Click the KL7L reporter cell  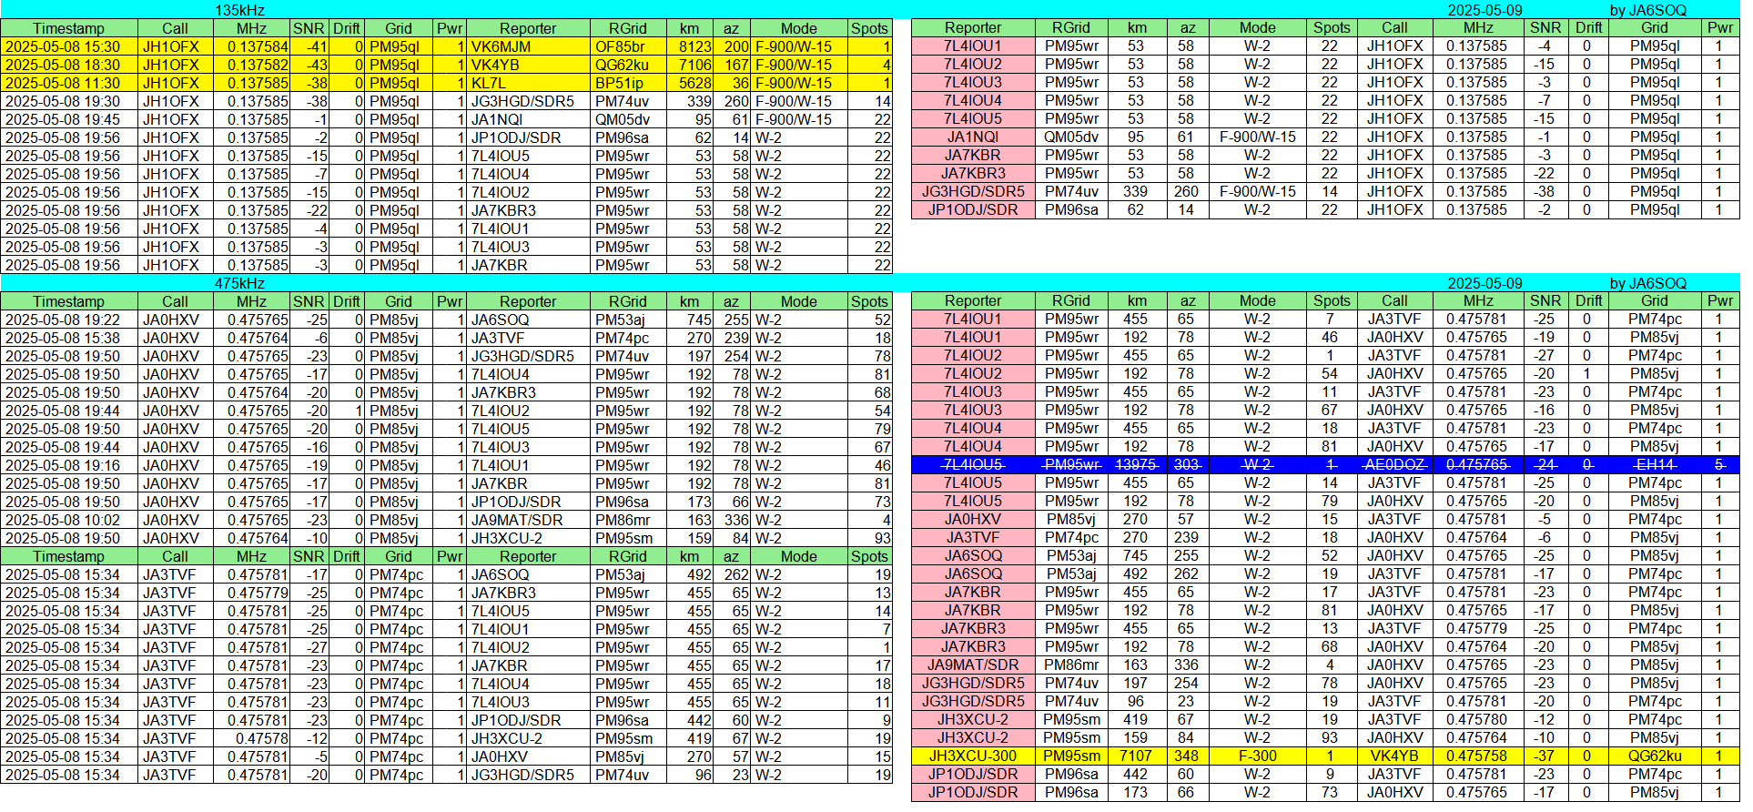point(528,83)
